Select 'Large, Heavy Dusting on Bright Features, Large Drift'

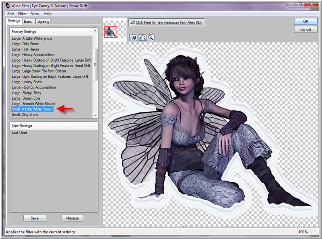pyautogui.click(x=51, y=60)
